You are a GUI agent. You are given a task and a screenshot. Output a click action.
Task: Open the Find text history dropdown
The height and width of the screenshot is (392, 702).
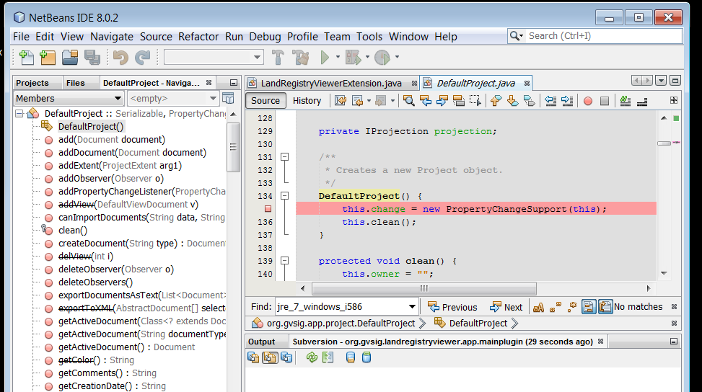click(x=411, y=307)
